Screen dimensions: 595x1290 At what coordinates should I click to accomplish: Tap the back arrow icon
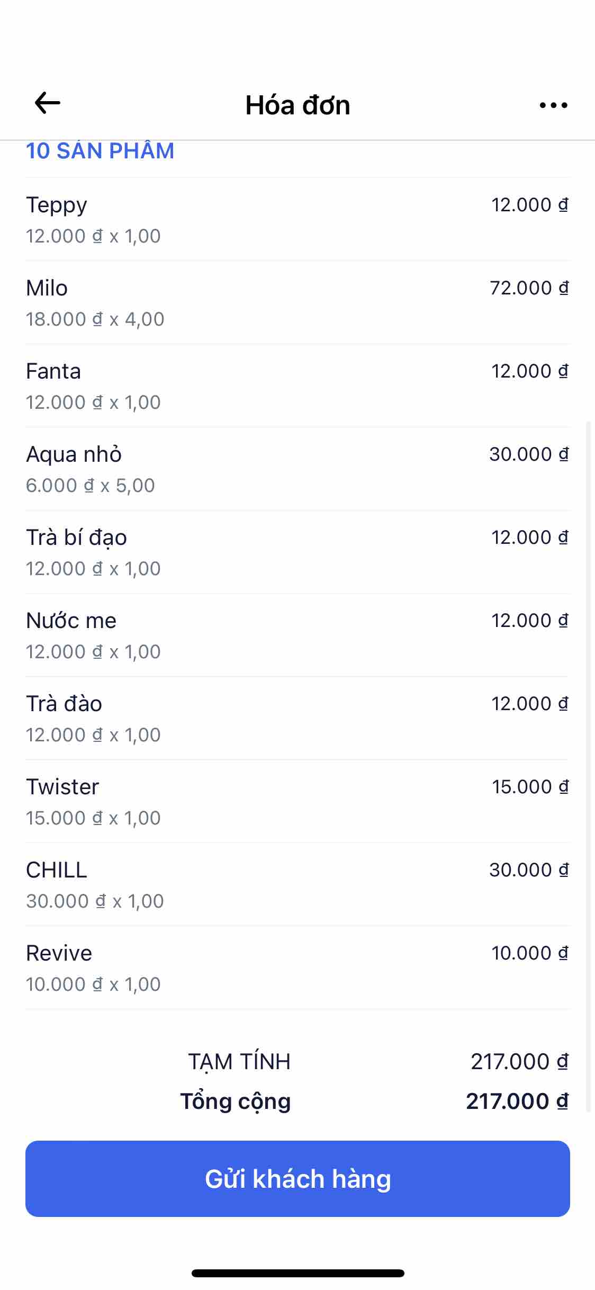(48, 103)
